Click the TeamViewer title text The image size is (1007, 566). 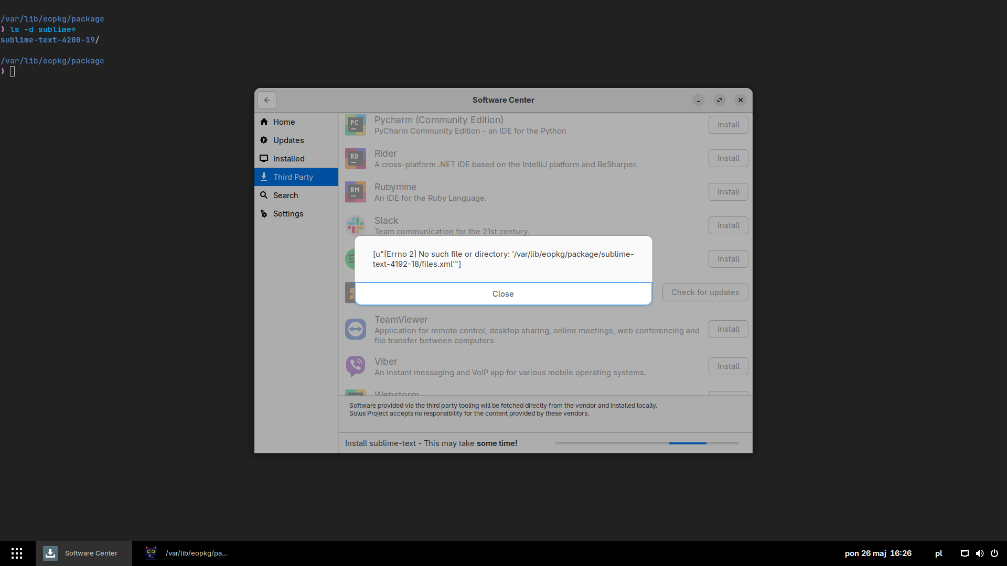pyautogui.click(x=401, y=320)
